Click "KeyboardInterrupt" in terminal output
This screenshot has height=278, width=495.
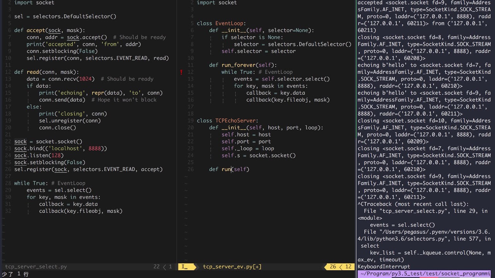point(384,267)
